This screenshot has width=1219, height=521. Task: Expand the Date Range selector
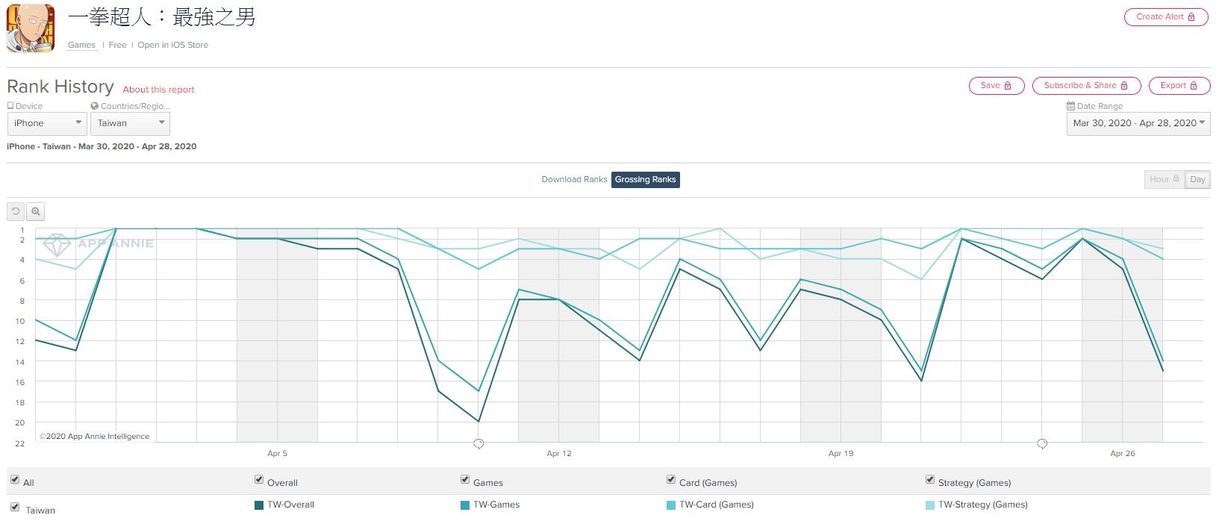1138,123
